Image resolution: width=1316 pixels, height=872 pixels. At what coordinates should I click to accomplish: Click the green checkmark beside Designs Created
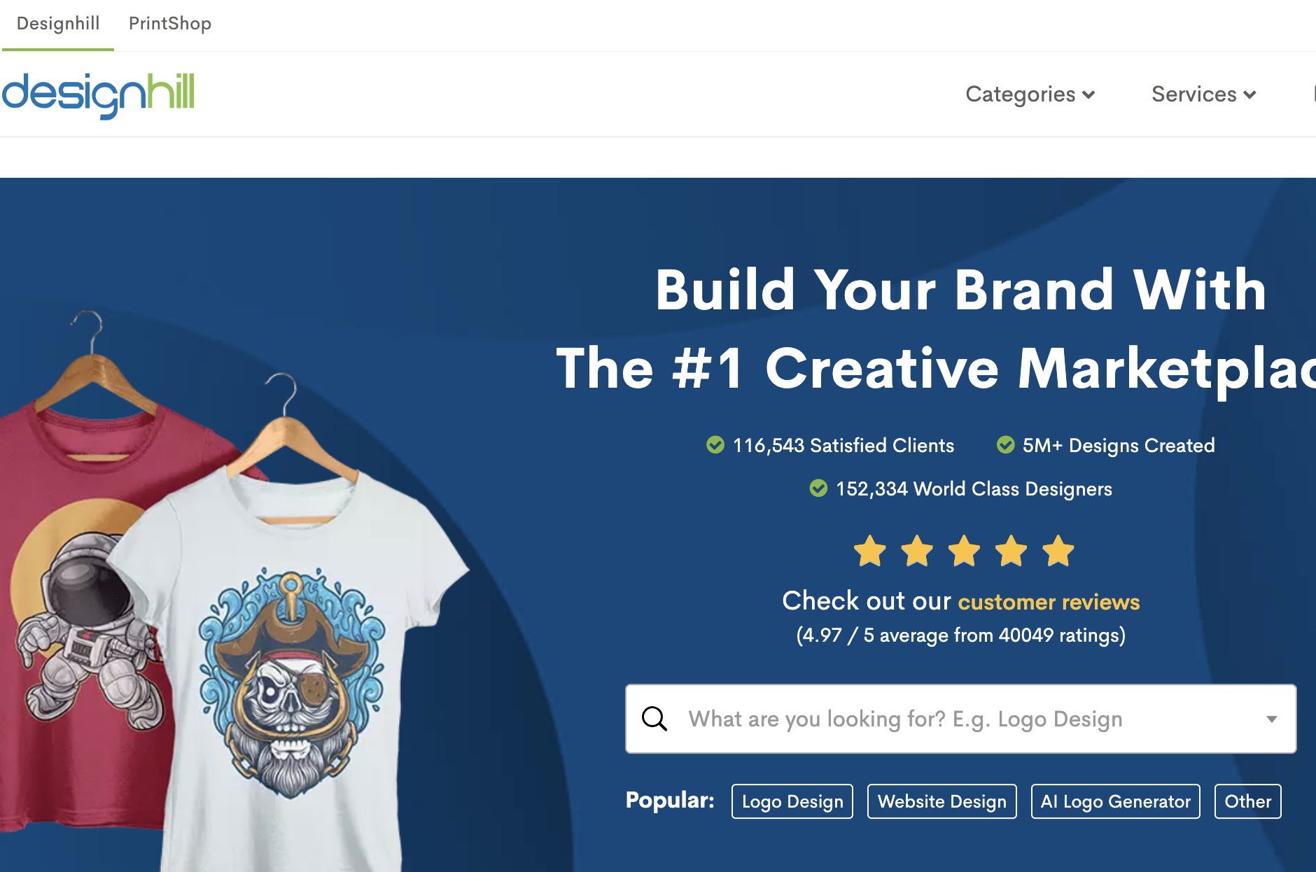1006,445
